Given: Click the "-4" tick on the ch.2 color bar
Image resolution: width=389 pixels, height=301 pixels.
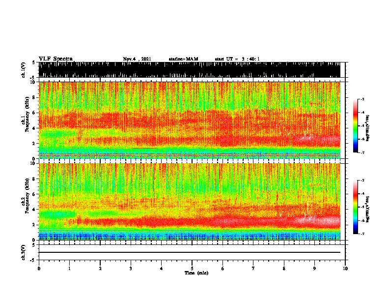Looking at the screenshot, I should tap(362, 194).
